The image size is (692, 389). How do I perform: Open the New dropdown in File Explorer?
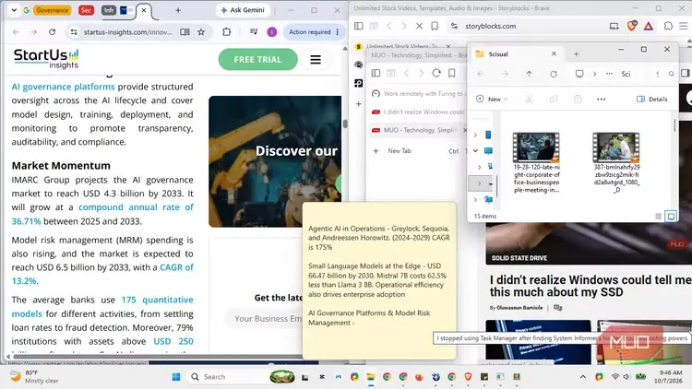pos(492,100)
